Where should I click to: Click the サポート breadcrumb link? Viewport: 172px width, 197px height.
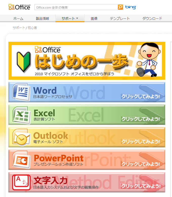click(x=19, y=28)
